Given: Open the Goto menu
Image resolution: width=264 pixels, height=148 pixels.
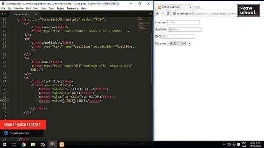Looking at the screenshot, I should click(43, 8).
